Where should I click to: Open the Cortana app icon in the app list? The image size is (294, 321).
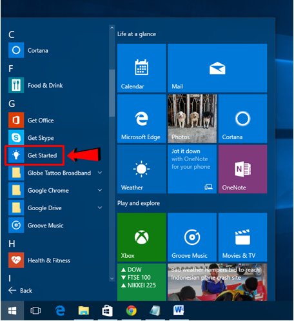16,50
